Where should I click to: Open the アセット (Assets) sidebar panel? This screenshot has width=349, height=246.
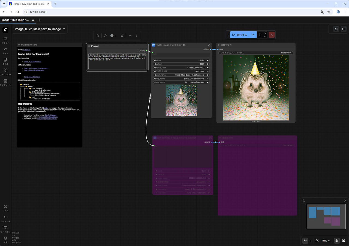pyautogui.click(x=5, y=40)
